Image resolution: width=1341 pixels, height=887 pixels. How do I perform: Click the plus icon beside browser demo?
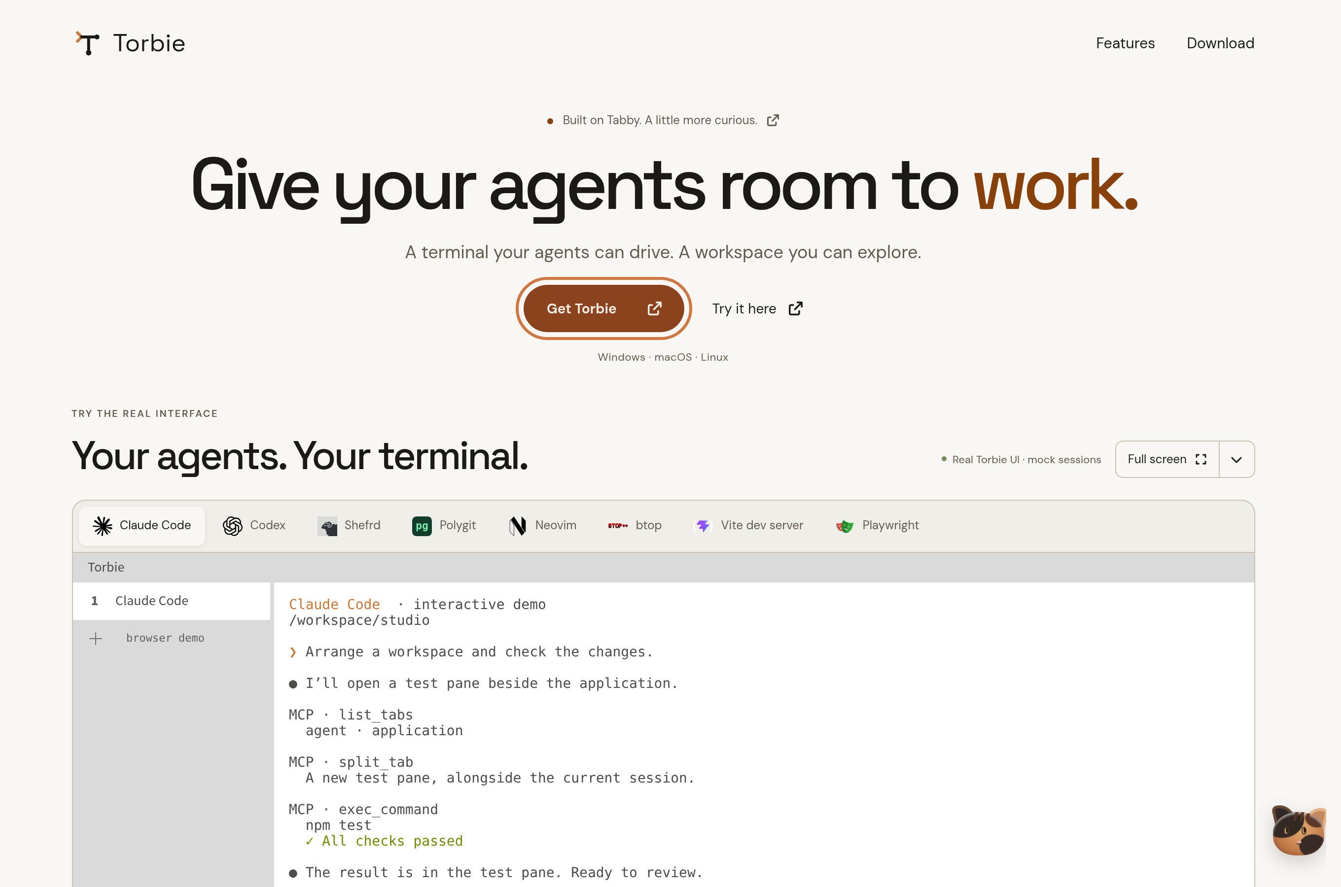click(96, 639)
